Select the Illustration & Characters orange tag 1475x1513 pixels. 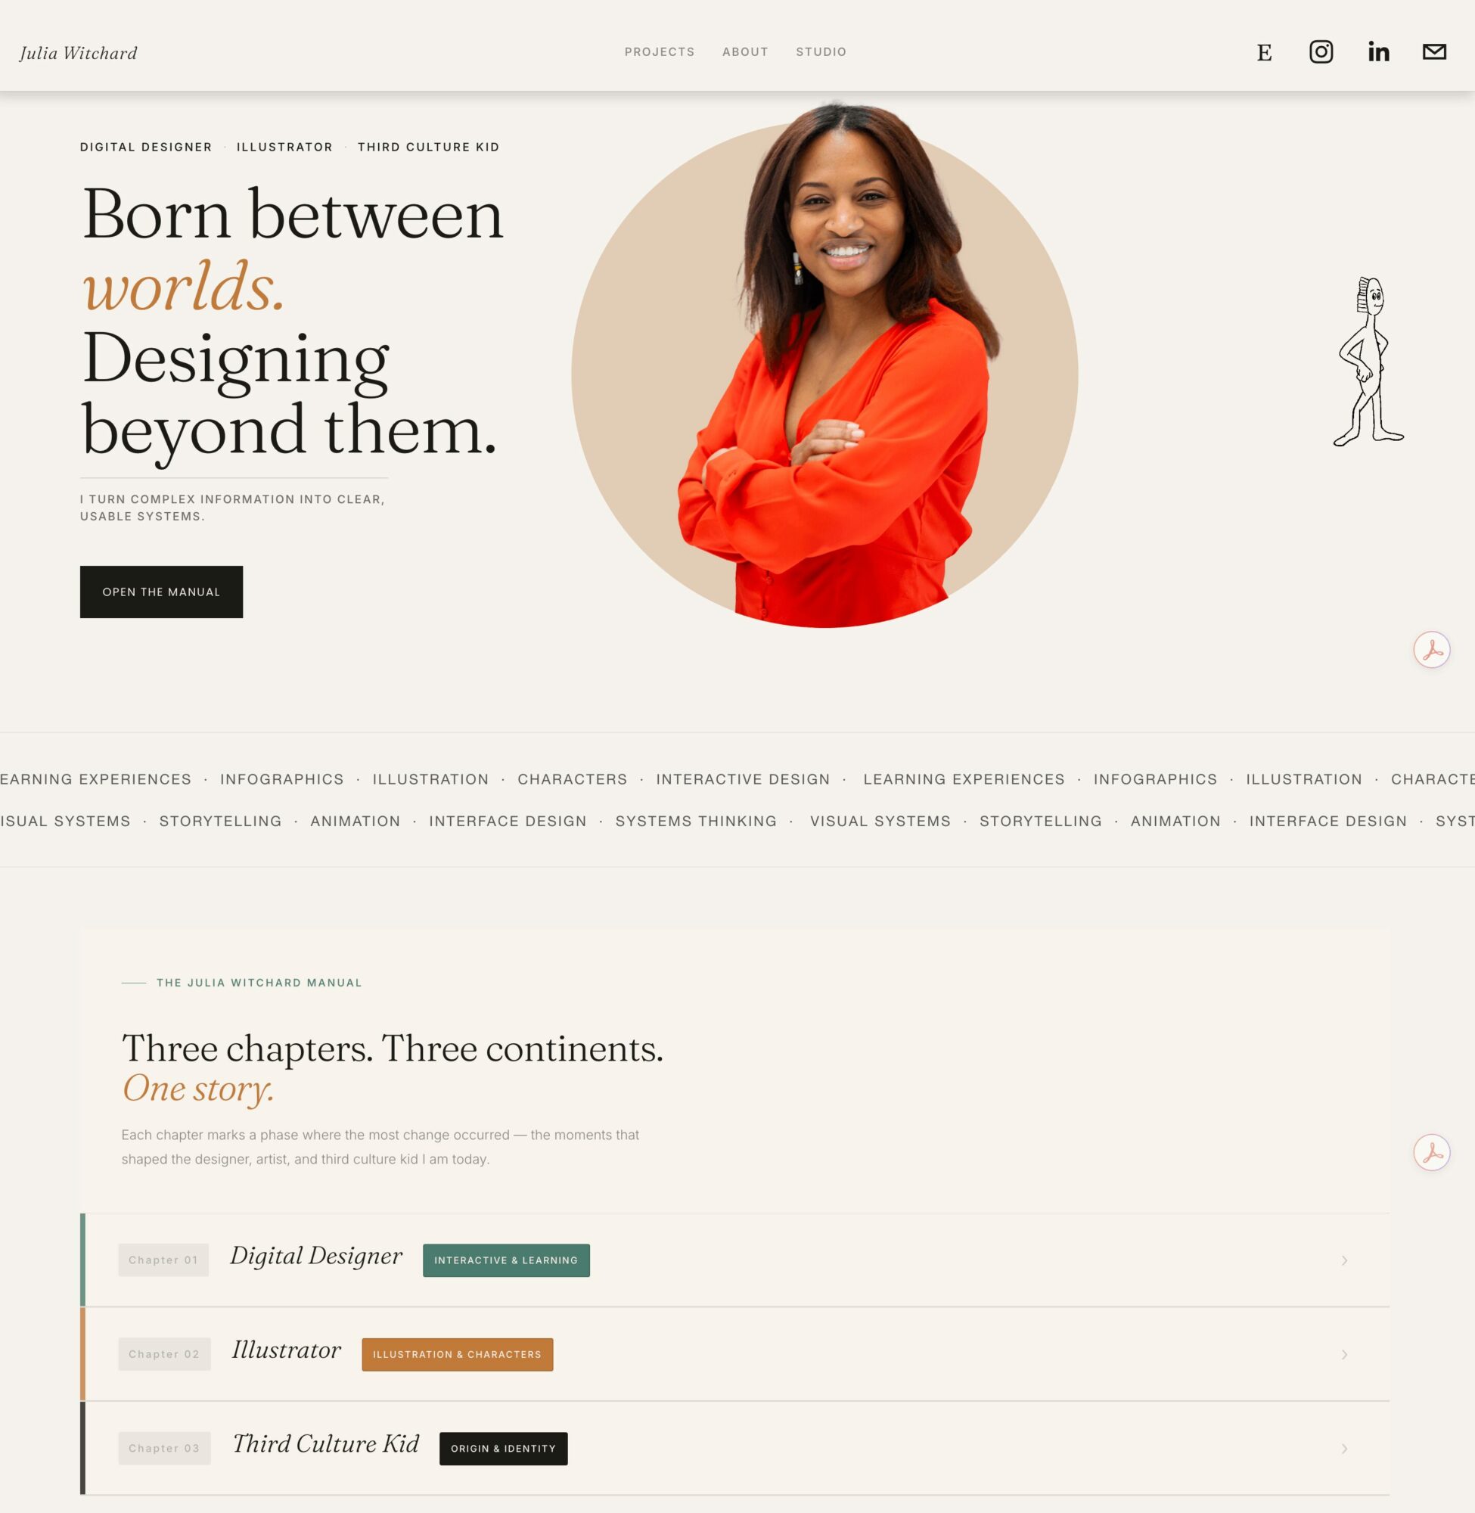[457, 1354]
